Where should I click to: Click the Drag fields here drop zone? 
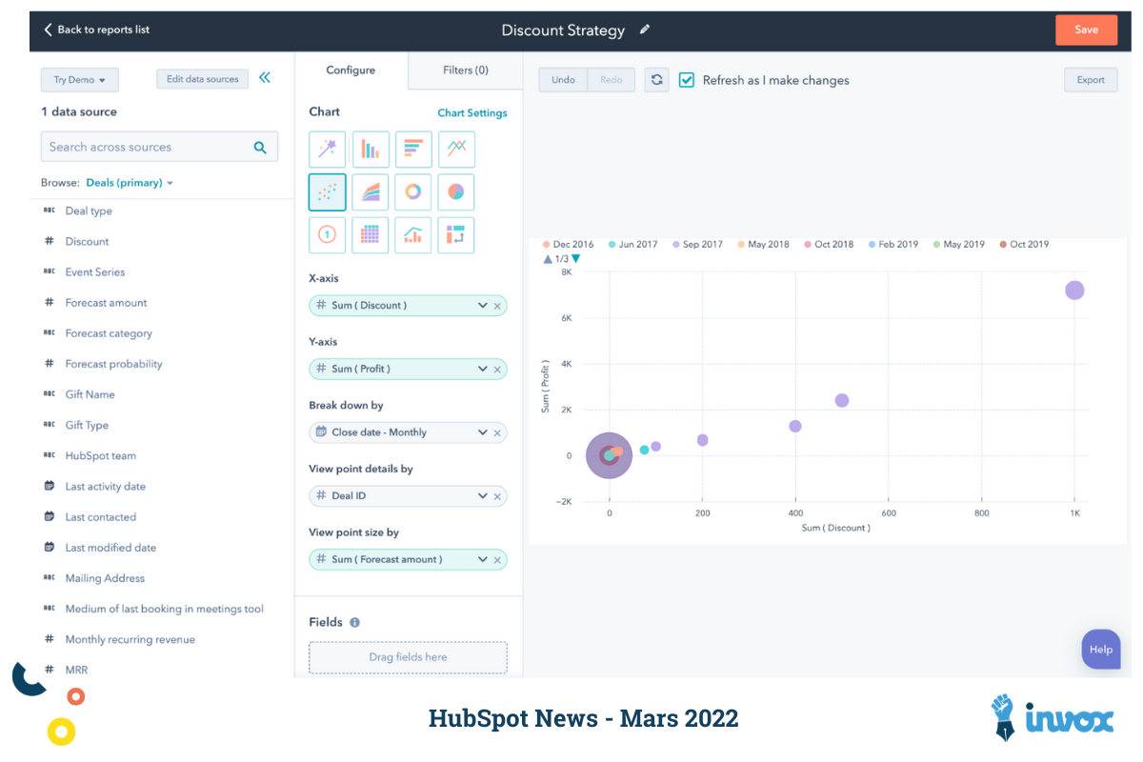coord(408,657)
